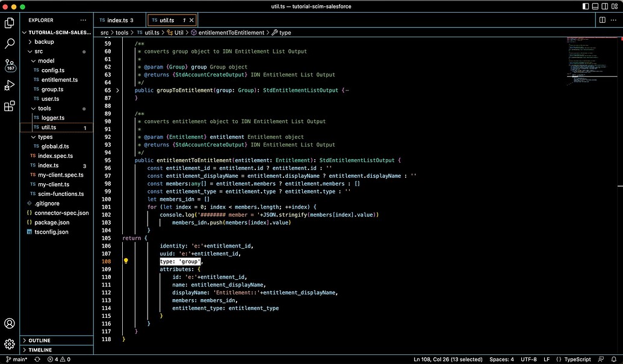Select group.ts in the file tree
This screenshot has height=364, width=623.
52,89
